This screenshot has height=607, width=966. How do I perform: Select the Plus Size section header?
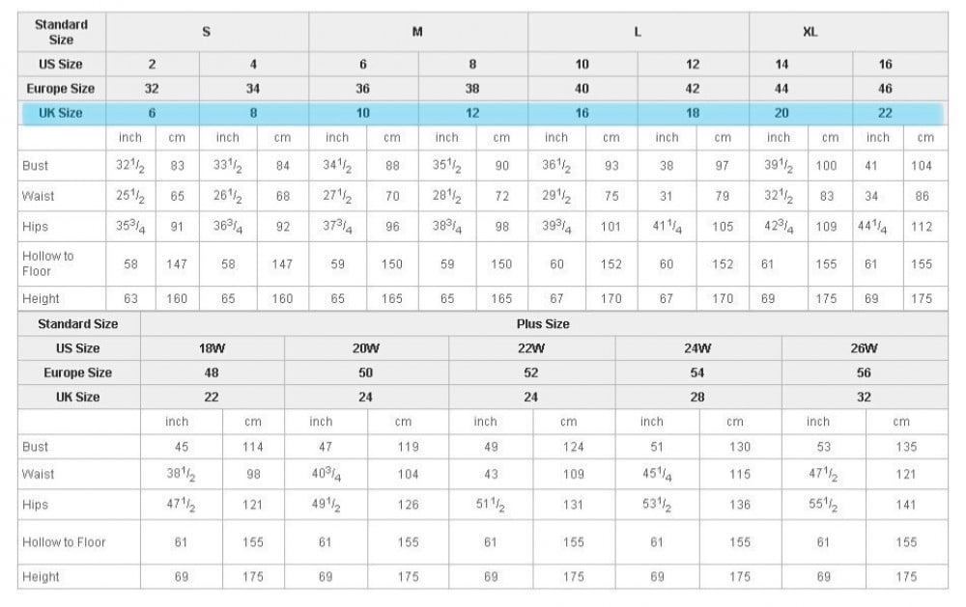point(543,324)
